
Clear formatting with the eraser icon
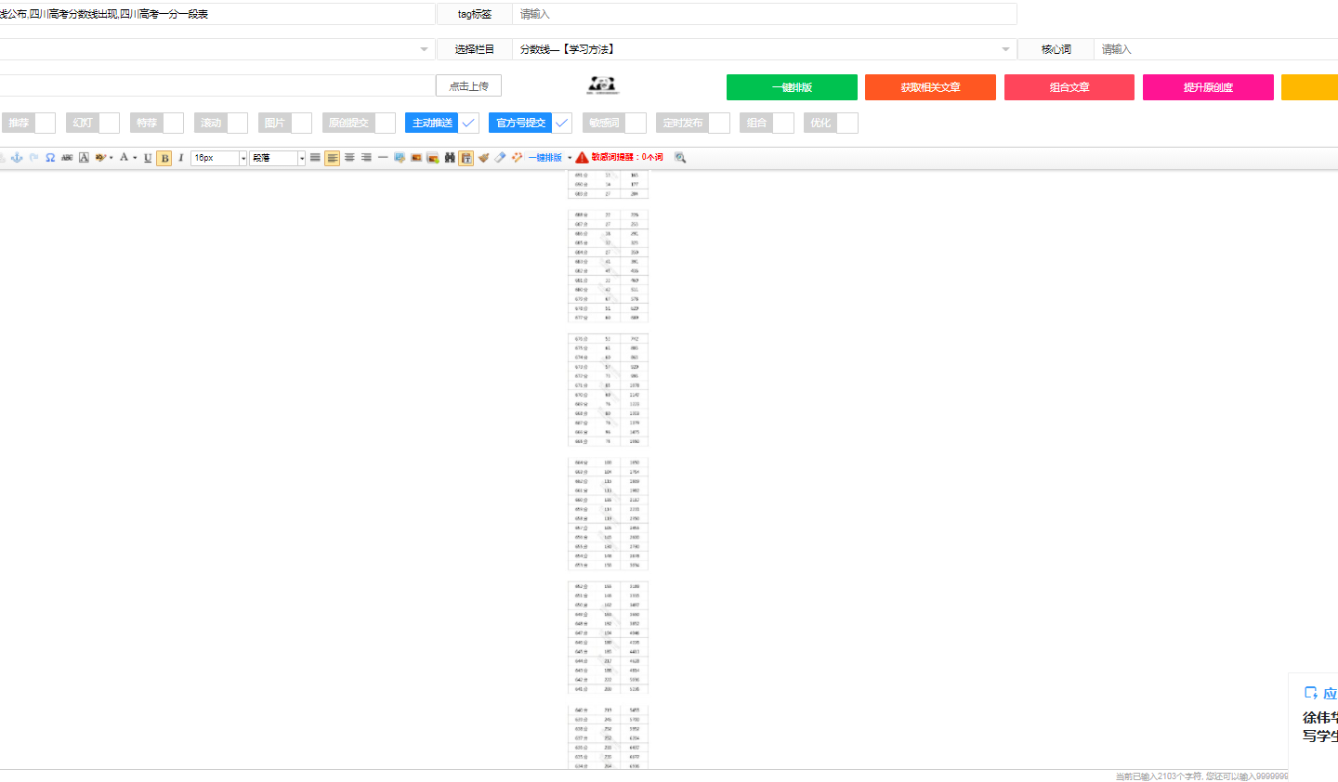(500, 158)
